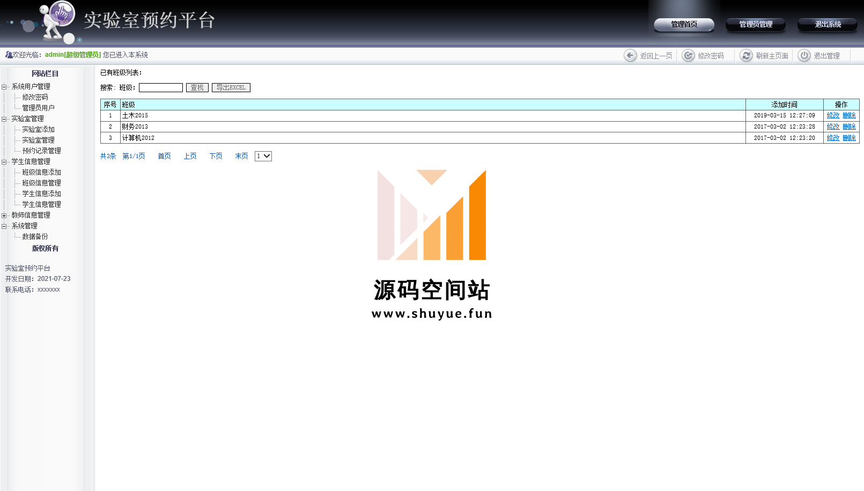
Task: Open 学生信息管理 sub-item in the sidebar
Action: (x=41, y=204)
